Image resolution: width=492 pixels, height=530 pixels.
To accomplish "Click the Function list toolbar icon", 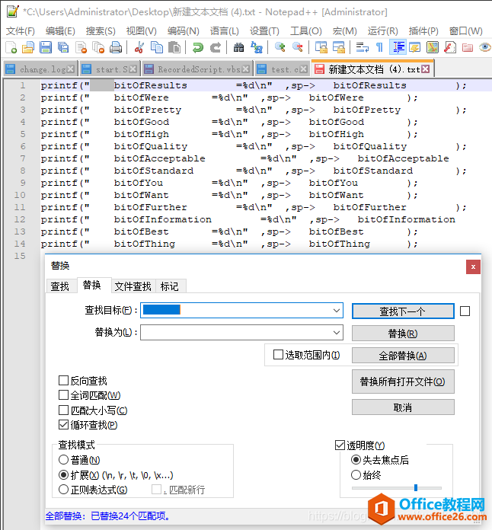I will [x=450, y=47].
